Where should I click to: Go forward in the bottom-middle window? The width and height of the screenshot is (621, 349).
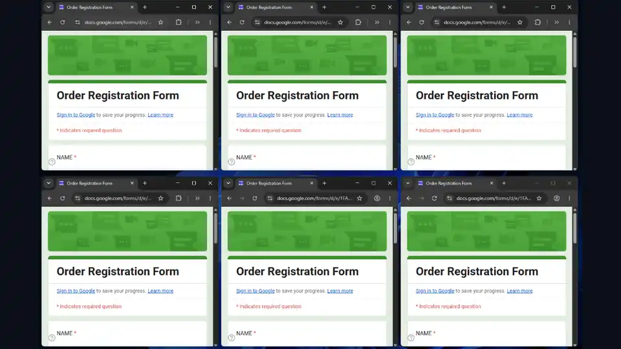(242, 198)
